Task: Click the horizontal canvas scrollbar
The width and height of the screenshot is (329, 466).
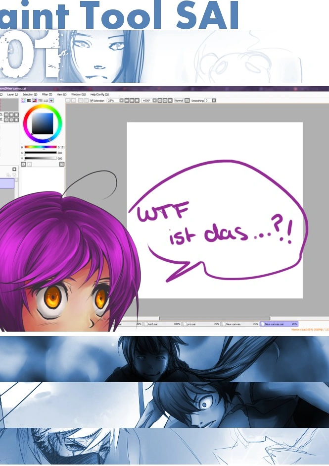Action: tap(215, 318)
